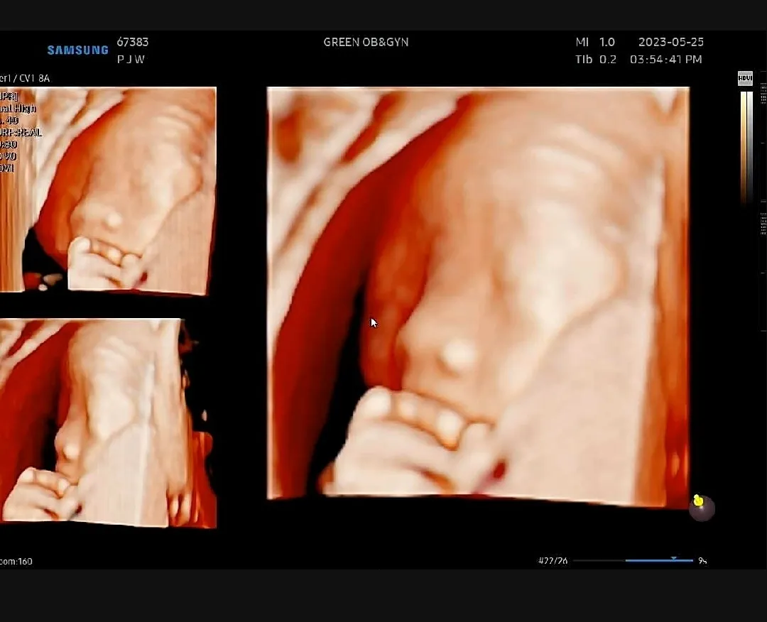Select the top-left 3D view pane
Viewport: 767px width, 622px height.
tap(108, 191)
